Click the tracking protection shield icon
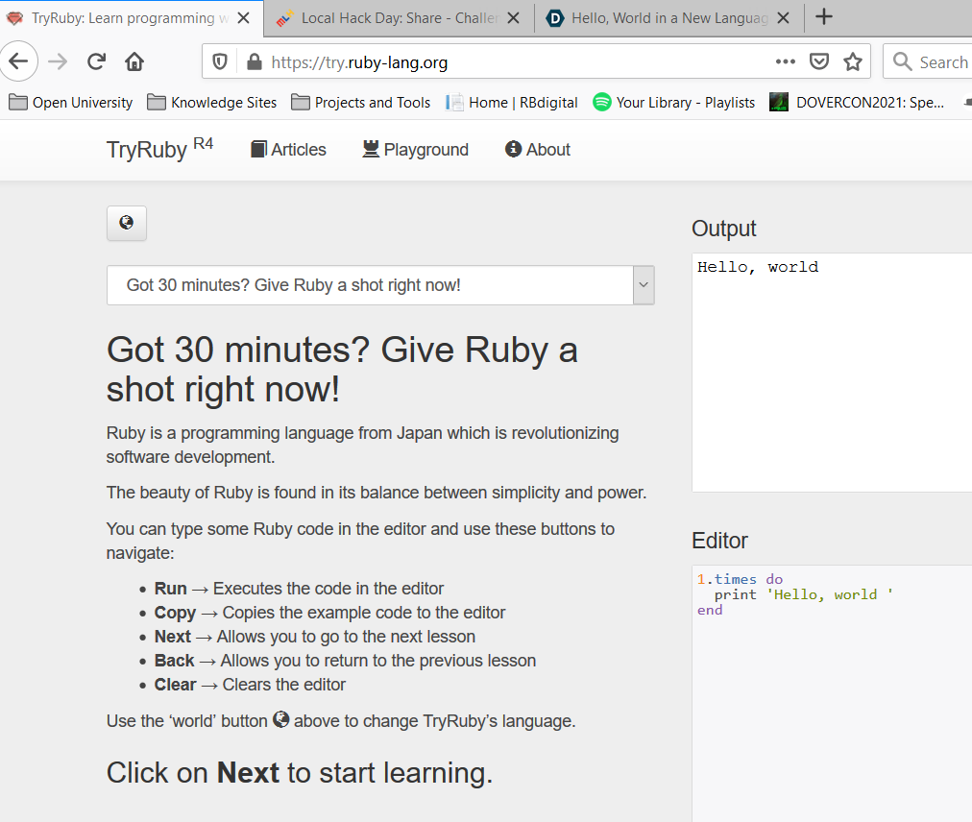Image resolution: width=972 pixels, height=822 pixels. click(219, 62)
